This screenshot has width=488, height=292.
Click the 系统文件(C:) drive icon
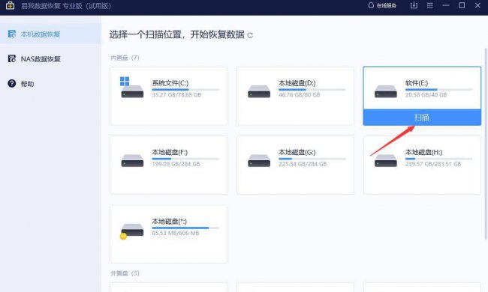click(131, 88)
